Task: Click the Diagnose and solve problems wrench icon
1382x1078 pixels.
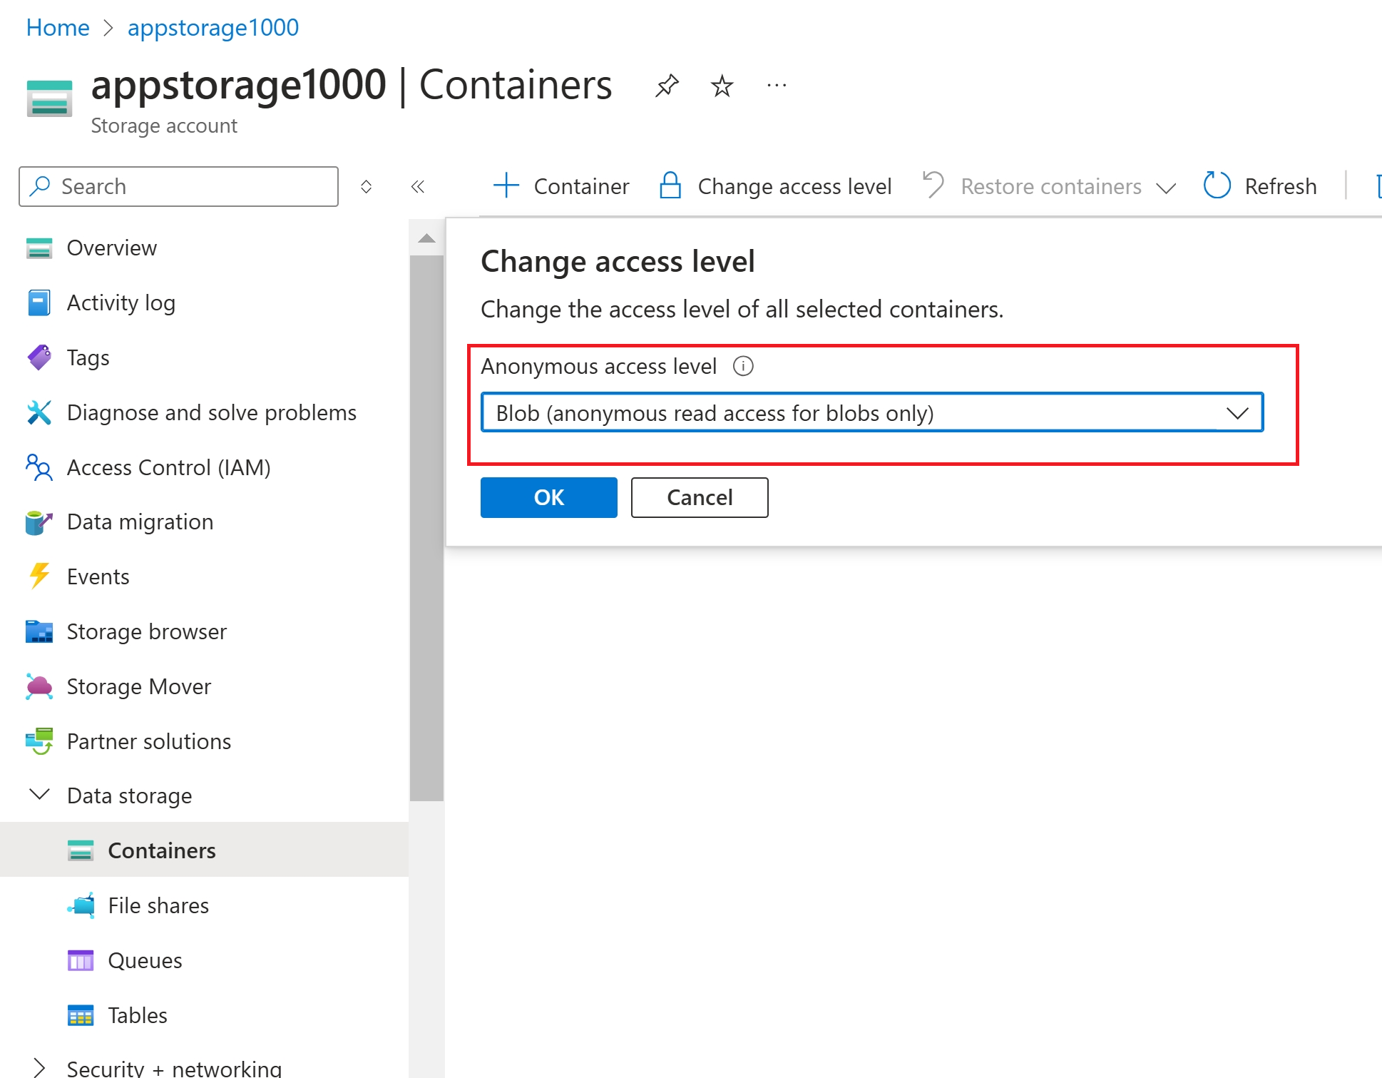Action: click(x=39, y=412)
